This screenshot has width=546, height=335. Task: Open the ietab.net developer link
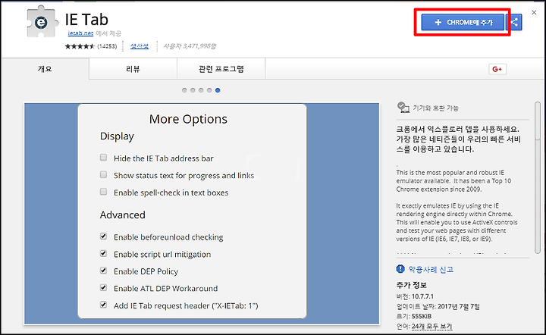click(x=80, y=33)
